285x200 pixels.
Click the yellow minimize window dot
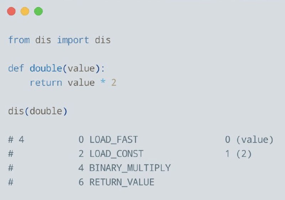[25, 11]
